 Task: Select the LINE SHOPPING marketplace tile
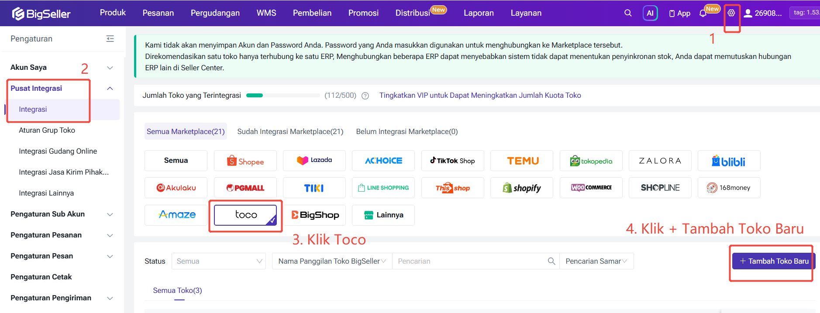(x=383, y=188)
